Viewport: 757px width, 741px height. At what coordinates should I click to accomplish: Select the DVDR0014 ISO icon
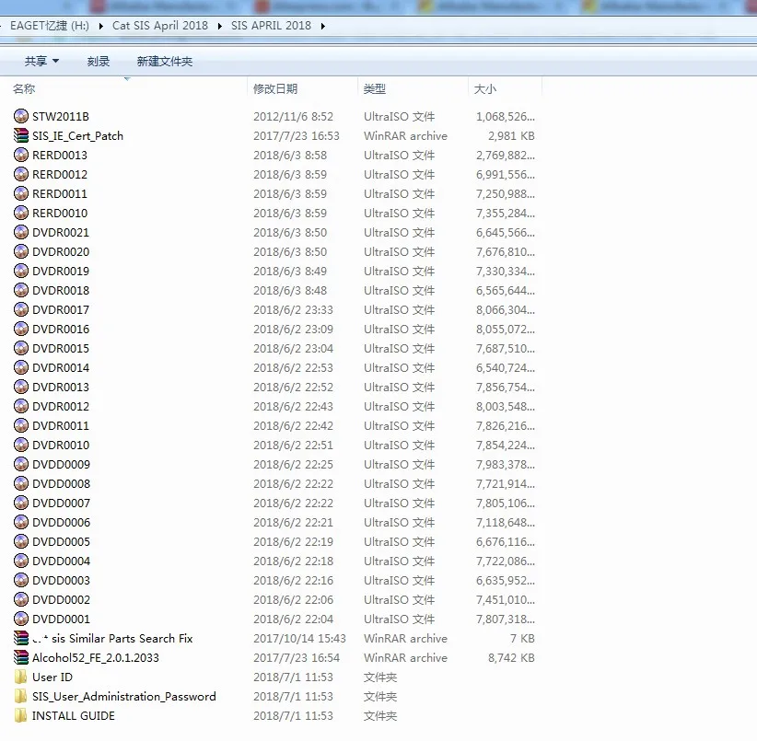(21, 367)
